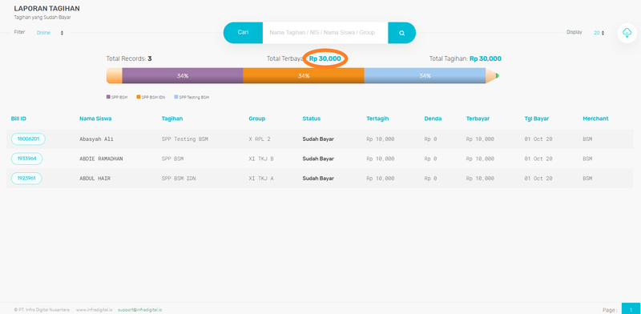
Task: Click the Denda column header
Action: [x=433, y=119]
